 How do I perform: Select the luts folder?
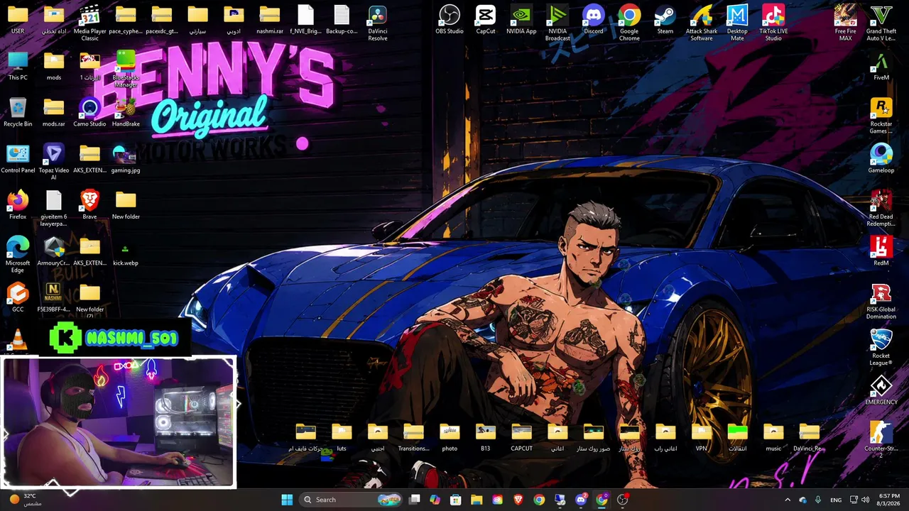(342, 437)
